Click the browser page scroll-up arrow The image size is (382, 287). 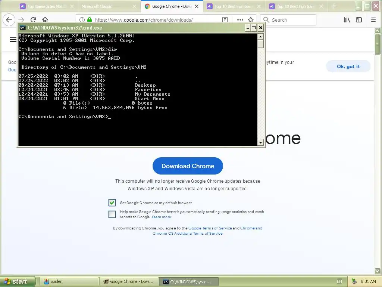tap(378, 31)
